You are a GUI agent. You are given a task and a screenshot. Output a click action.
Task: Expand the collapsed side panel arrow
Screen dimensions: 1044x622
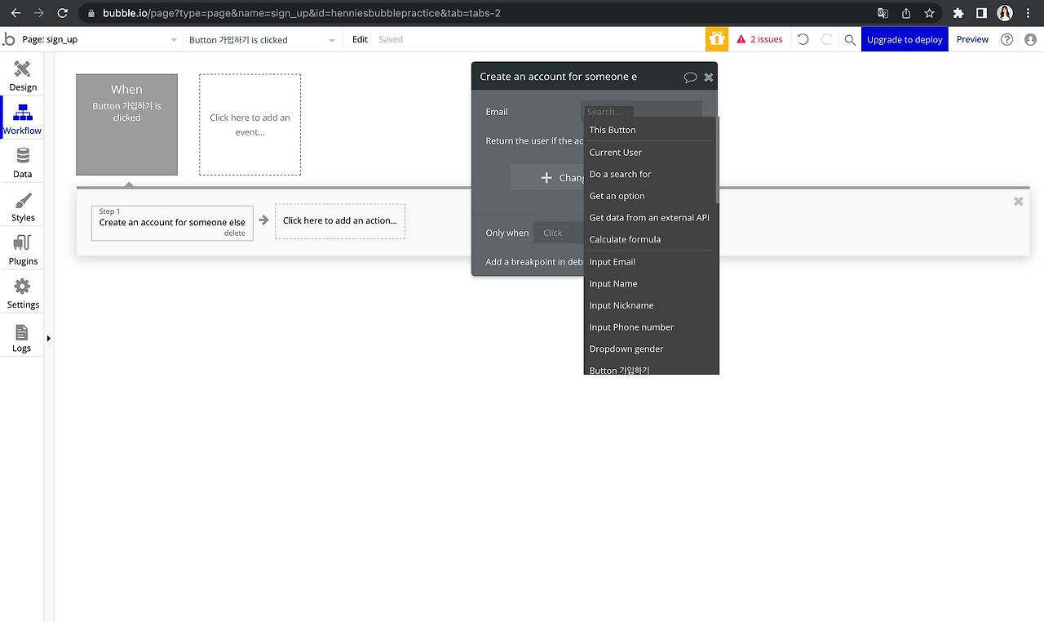click(48, 338)
